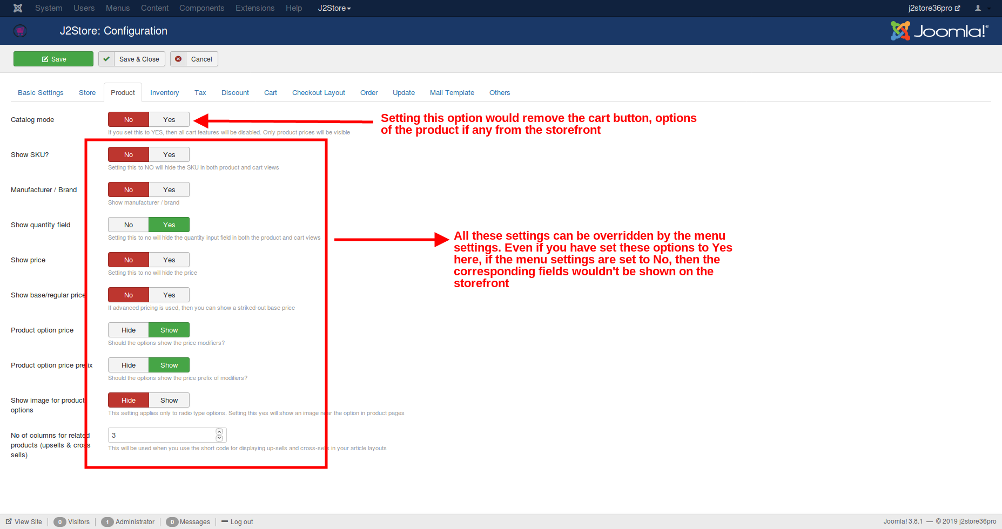Open the Extensions menu in the top bar

(255, 8)
